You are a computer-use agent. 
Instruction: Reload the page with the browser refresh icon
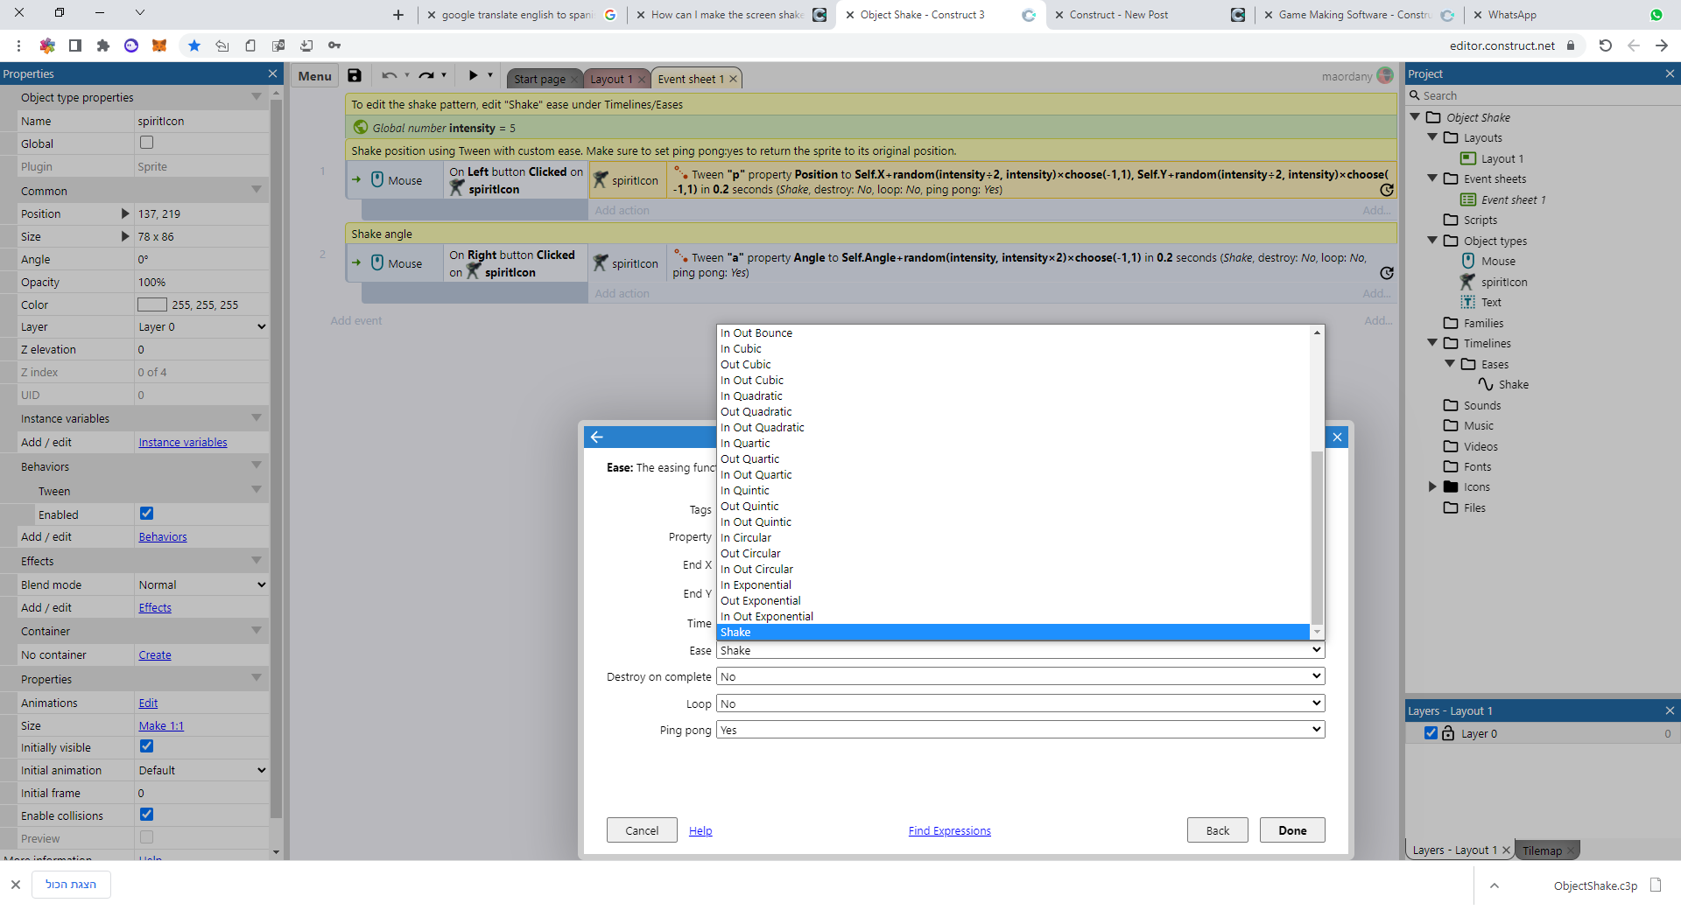pyautogui.click(x=1605, y=45)
